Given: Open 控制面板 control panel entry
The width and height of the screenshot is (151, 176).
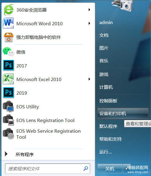Looking at the screenshot, I should 108,101.
